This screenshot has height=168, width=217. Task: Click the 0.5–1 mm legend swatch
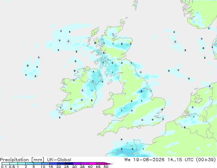tap(14, 164)
